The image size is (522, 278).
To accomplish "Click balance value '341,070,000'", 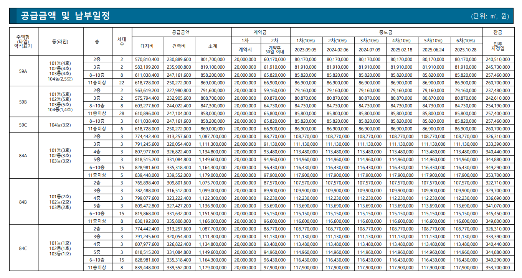I will coord(498,206).
